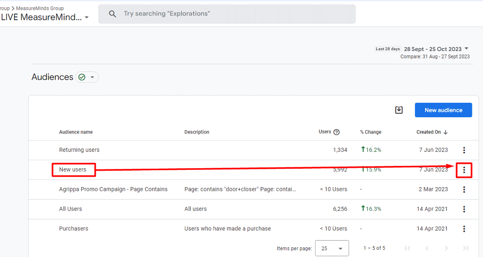Image resolution: width=483 pixels, height=257 pixels.
Task: Open the Returning users audience
Action: (79, 150)
